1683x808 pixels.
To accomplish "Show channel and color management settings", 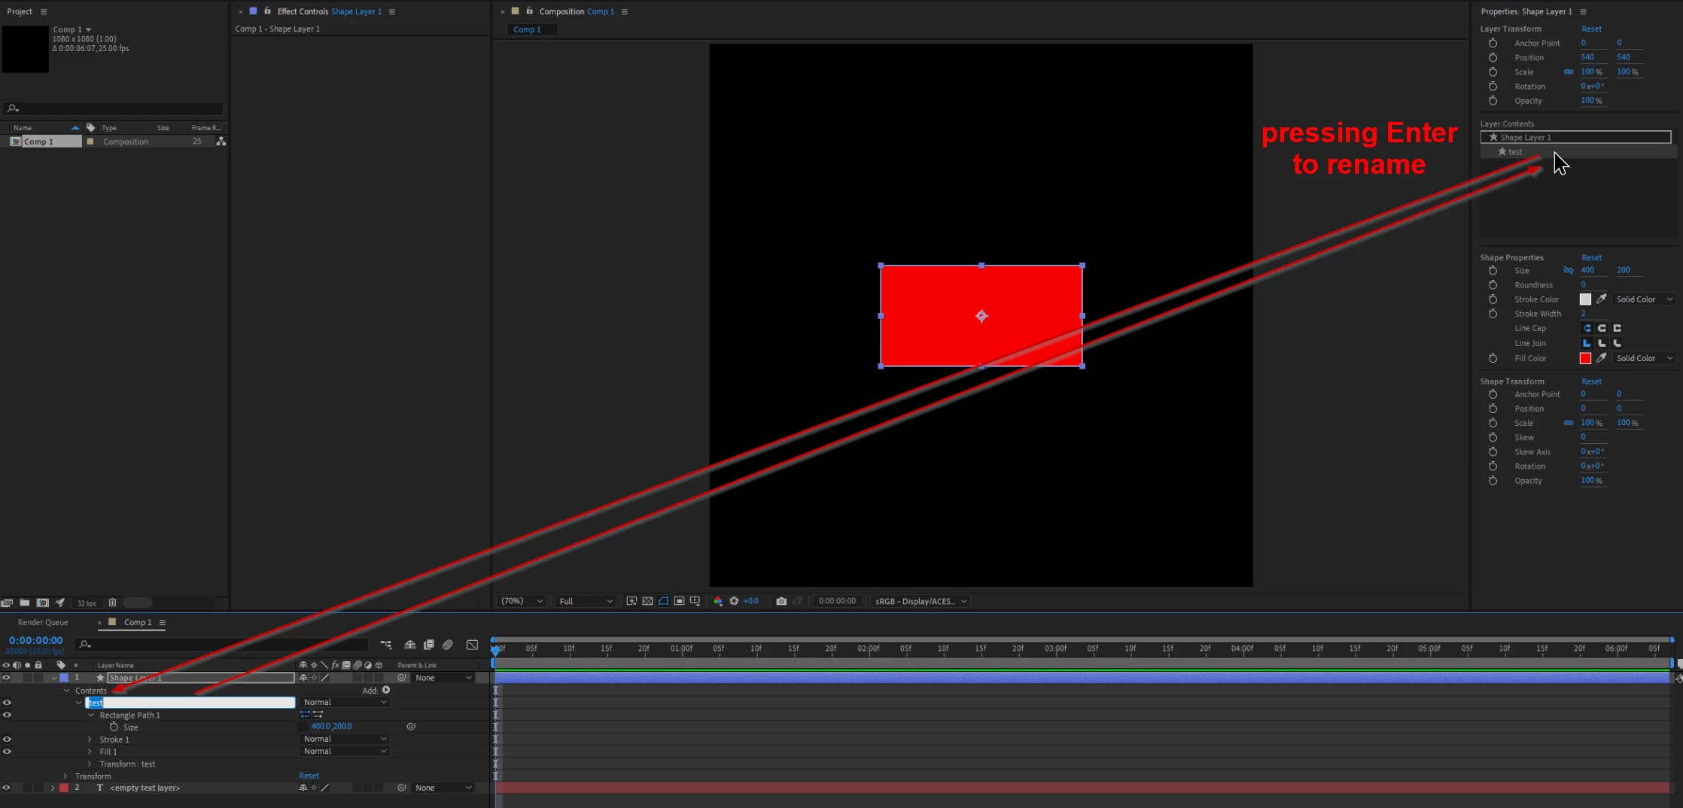I will (x=718, y=601).
